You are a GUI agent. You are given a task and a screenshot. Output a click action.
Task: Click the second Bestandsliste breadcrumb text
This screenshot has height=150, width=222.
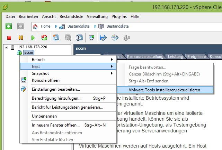pos(118,26)
